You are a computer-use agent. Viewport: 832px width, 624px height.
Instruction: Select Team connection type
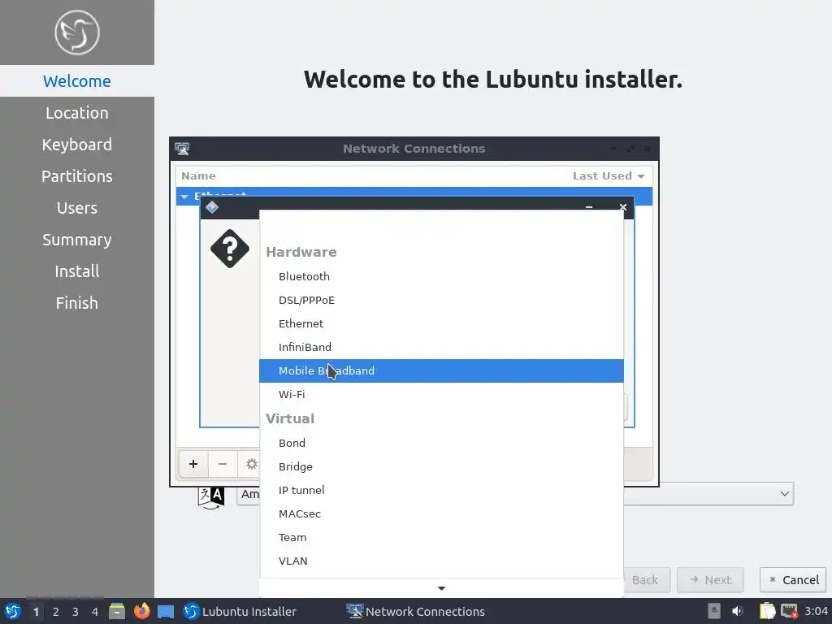click(441, 538)
